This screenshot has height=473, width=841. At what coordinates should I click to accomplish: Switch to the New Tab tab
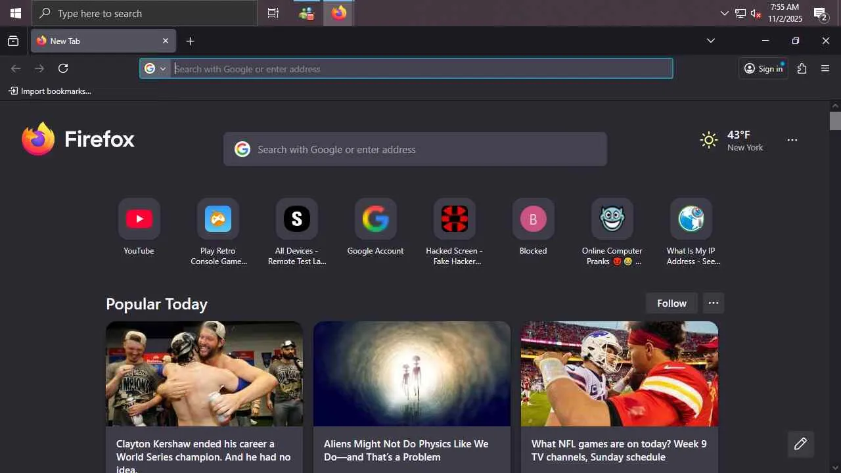point(104,41)
